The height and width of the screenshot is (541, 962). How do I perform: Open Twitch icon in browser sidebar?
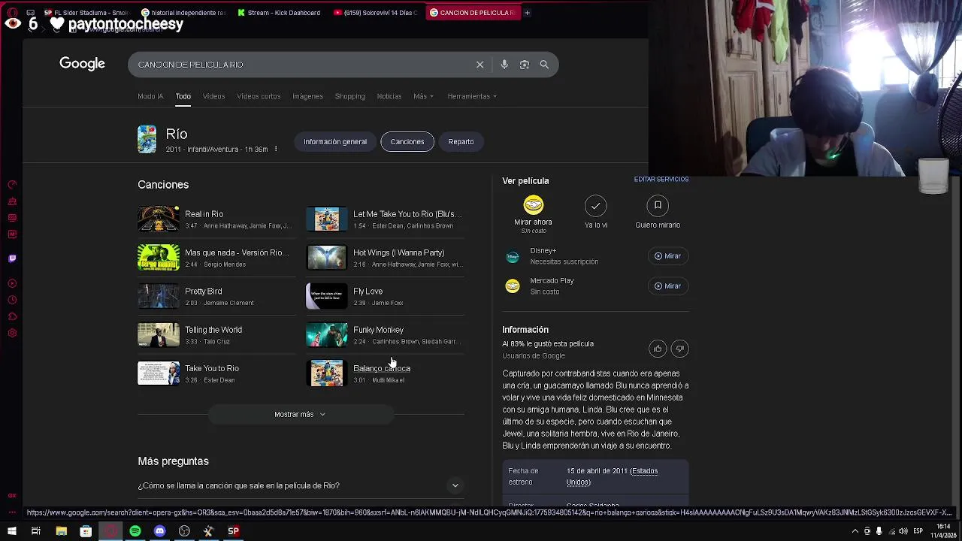tap(12, 258)
